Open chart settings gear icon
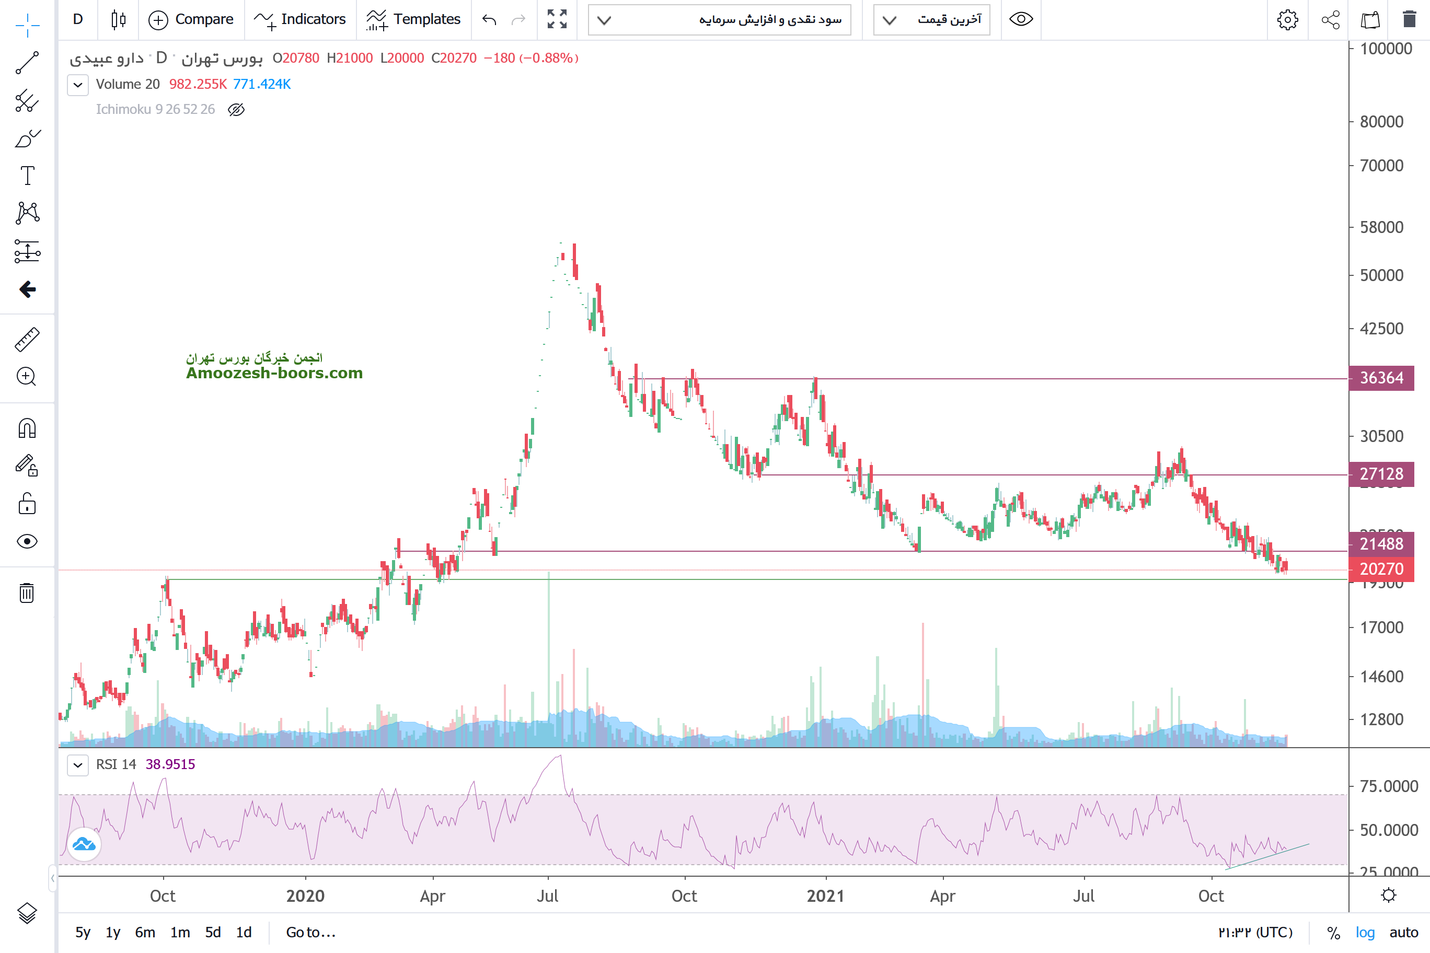The width and height of the screenshot is (1430, 953). click(x=1287, y=19)
